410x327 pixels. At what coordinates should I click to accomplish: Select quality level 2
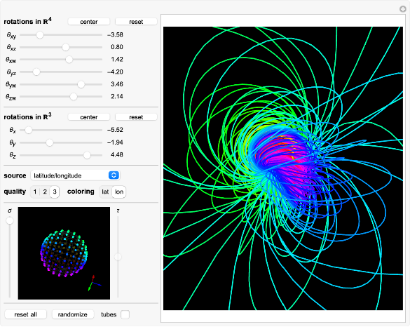click(45, 192)
